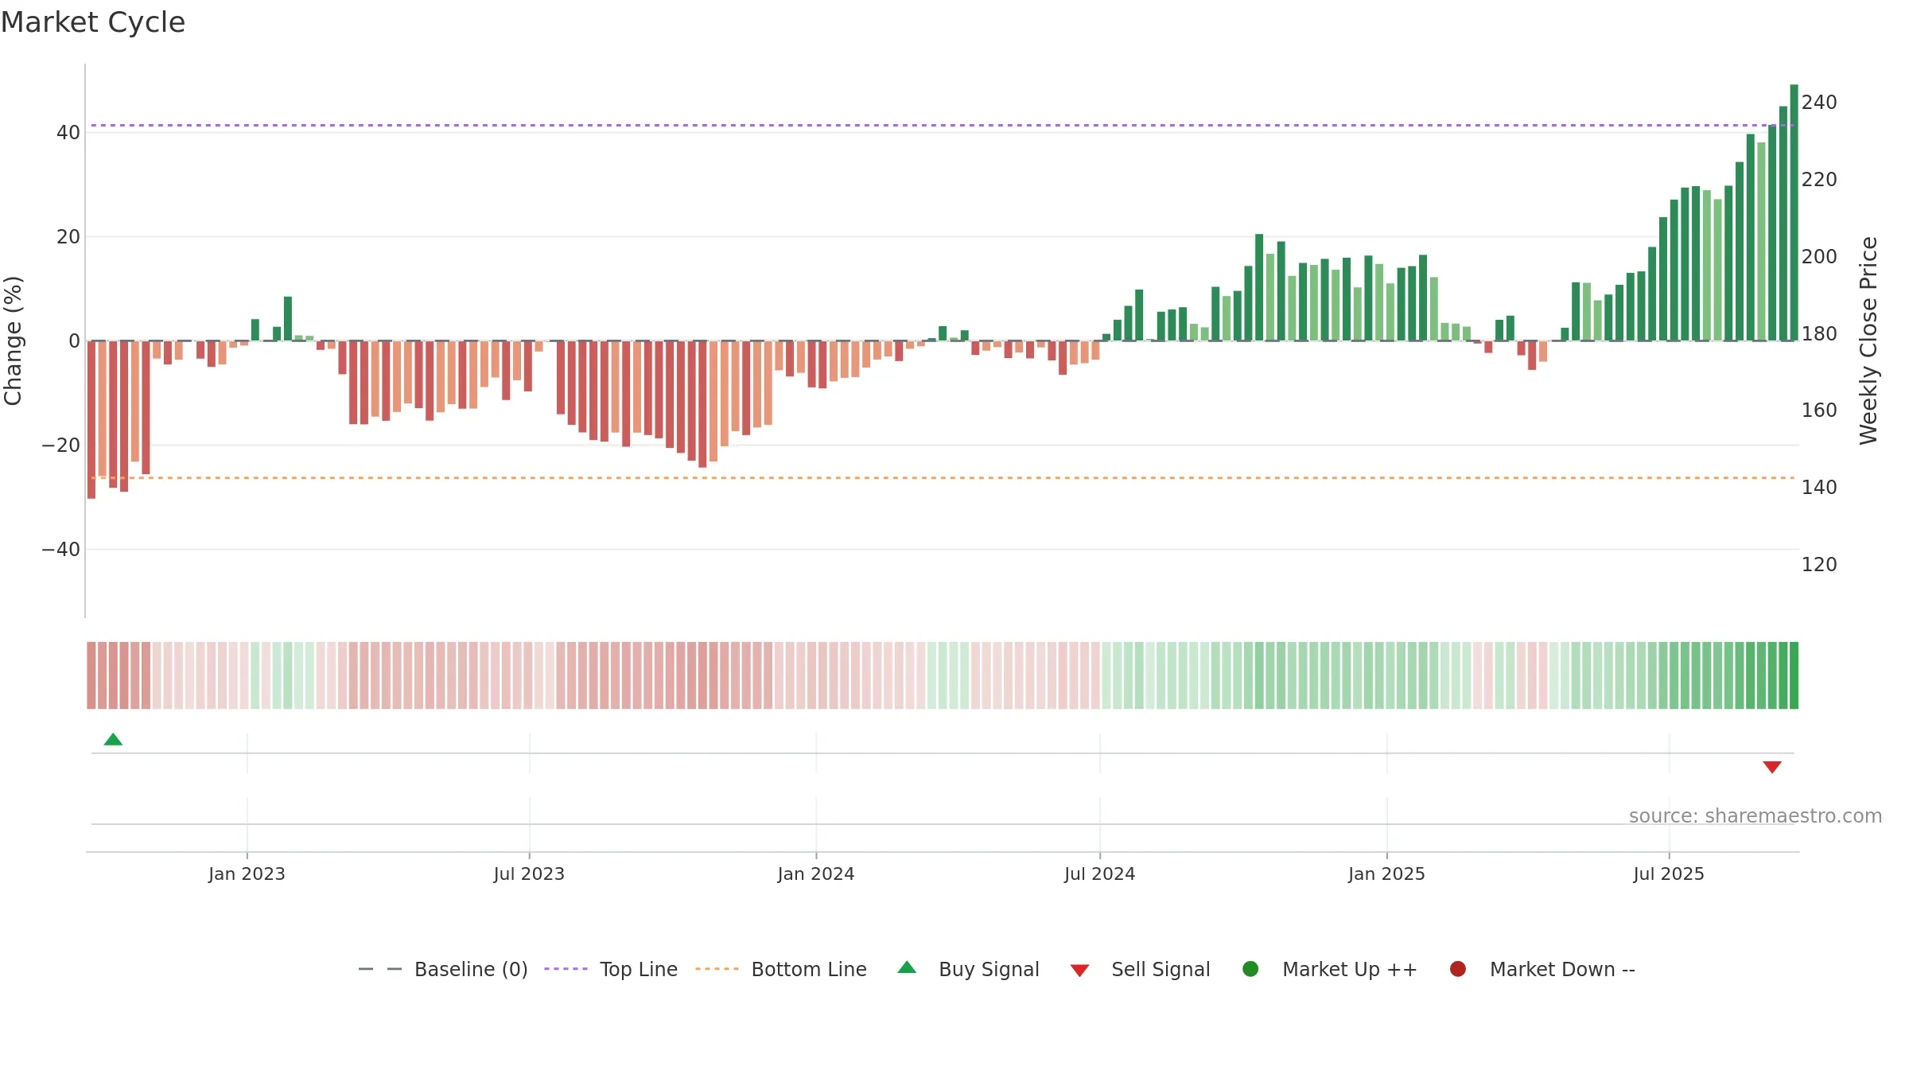The width and height of the screenshot is (1909, 1074).
Task: Toggle the Sell Signal legend entry
Action: (x=1140, y=969)
